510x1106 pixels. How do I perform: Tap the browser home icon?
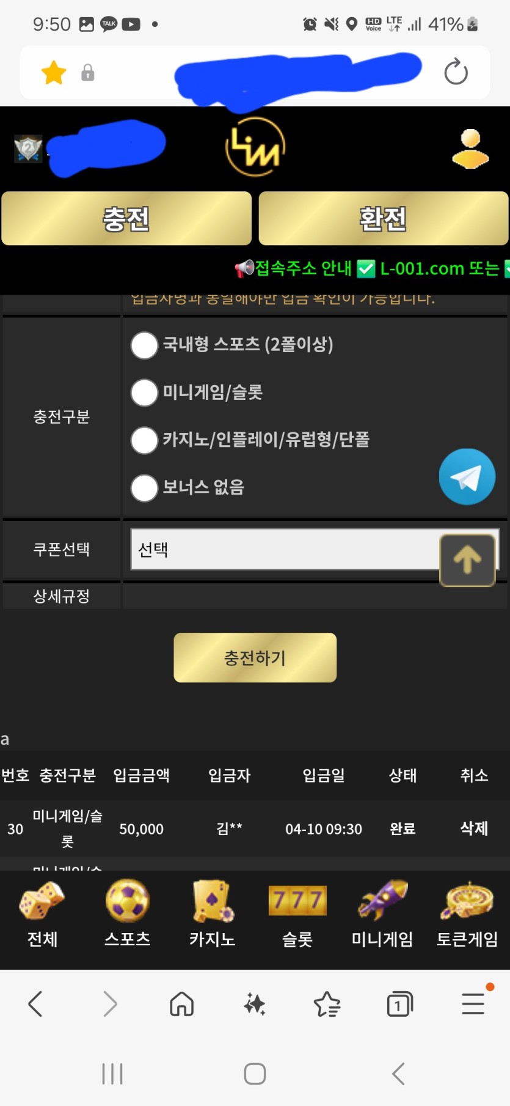click(x=181, y=1004)
